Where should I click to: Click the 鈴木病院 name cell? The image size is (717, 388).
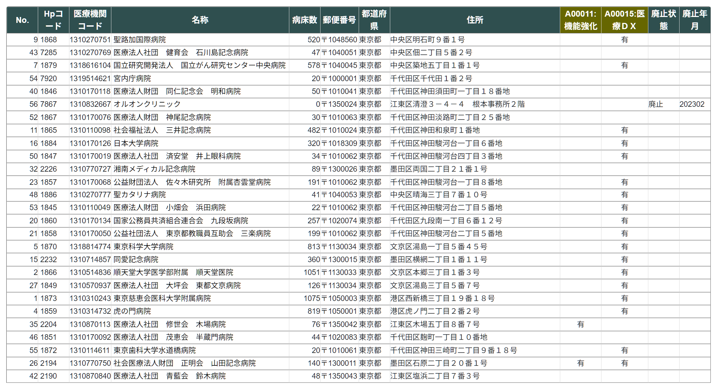[x=200, y=376]
